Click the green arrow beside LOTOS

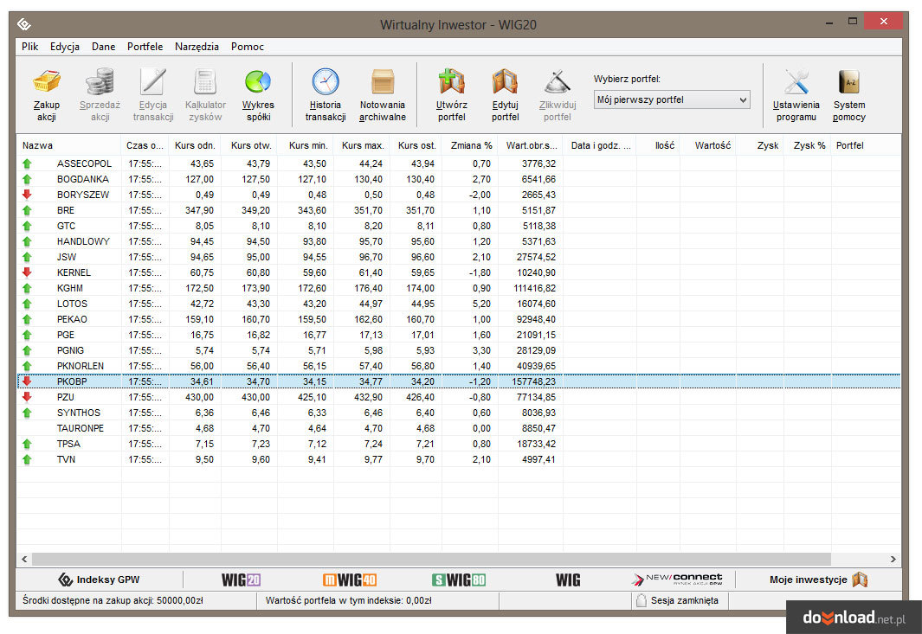27,304
